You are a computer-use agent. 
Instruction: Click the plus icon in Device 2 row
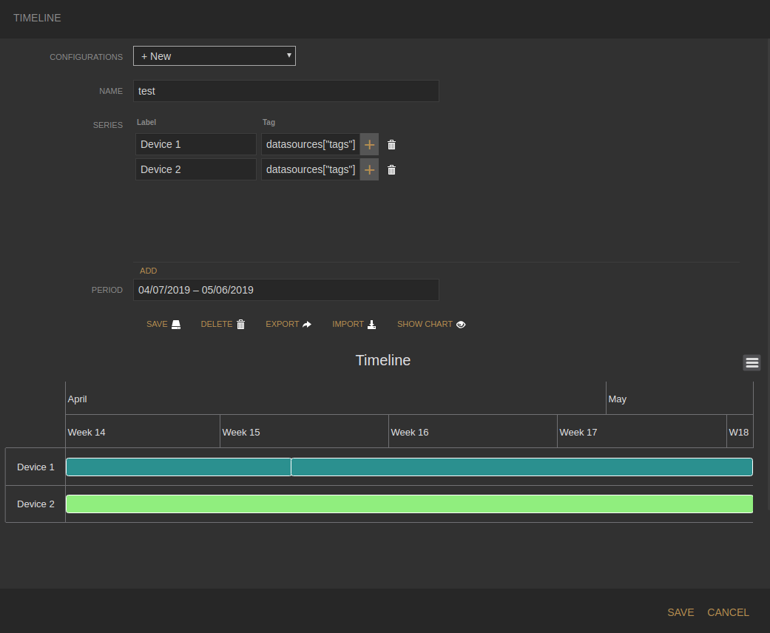(369, 170)
